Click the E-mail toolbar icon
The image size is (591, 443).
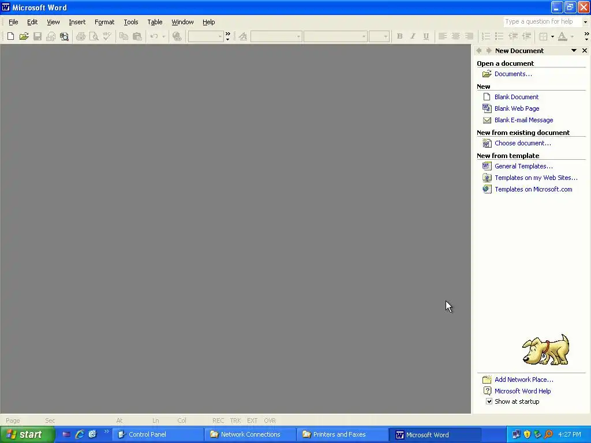coord(51,36)
